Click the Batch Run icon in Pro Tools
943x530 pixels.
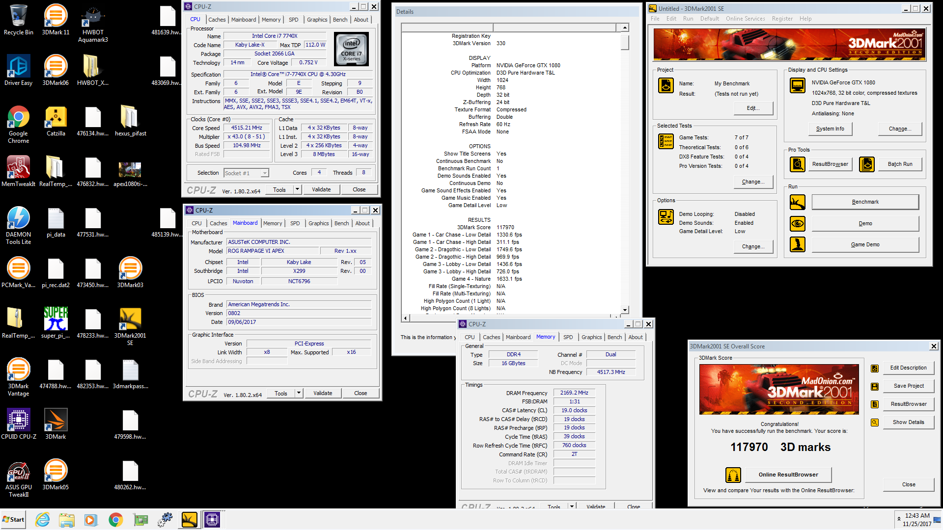(x=867, y=164)
